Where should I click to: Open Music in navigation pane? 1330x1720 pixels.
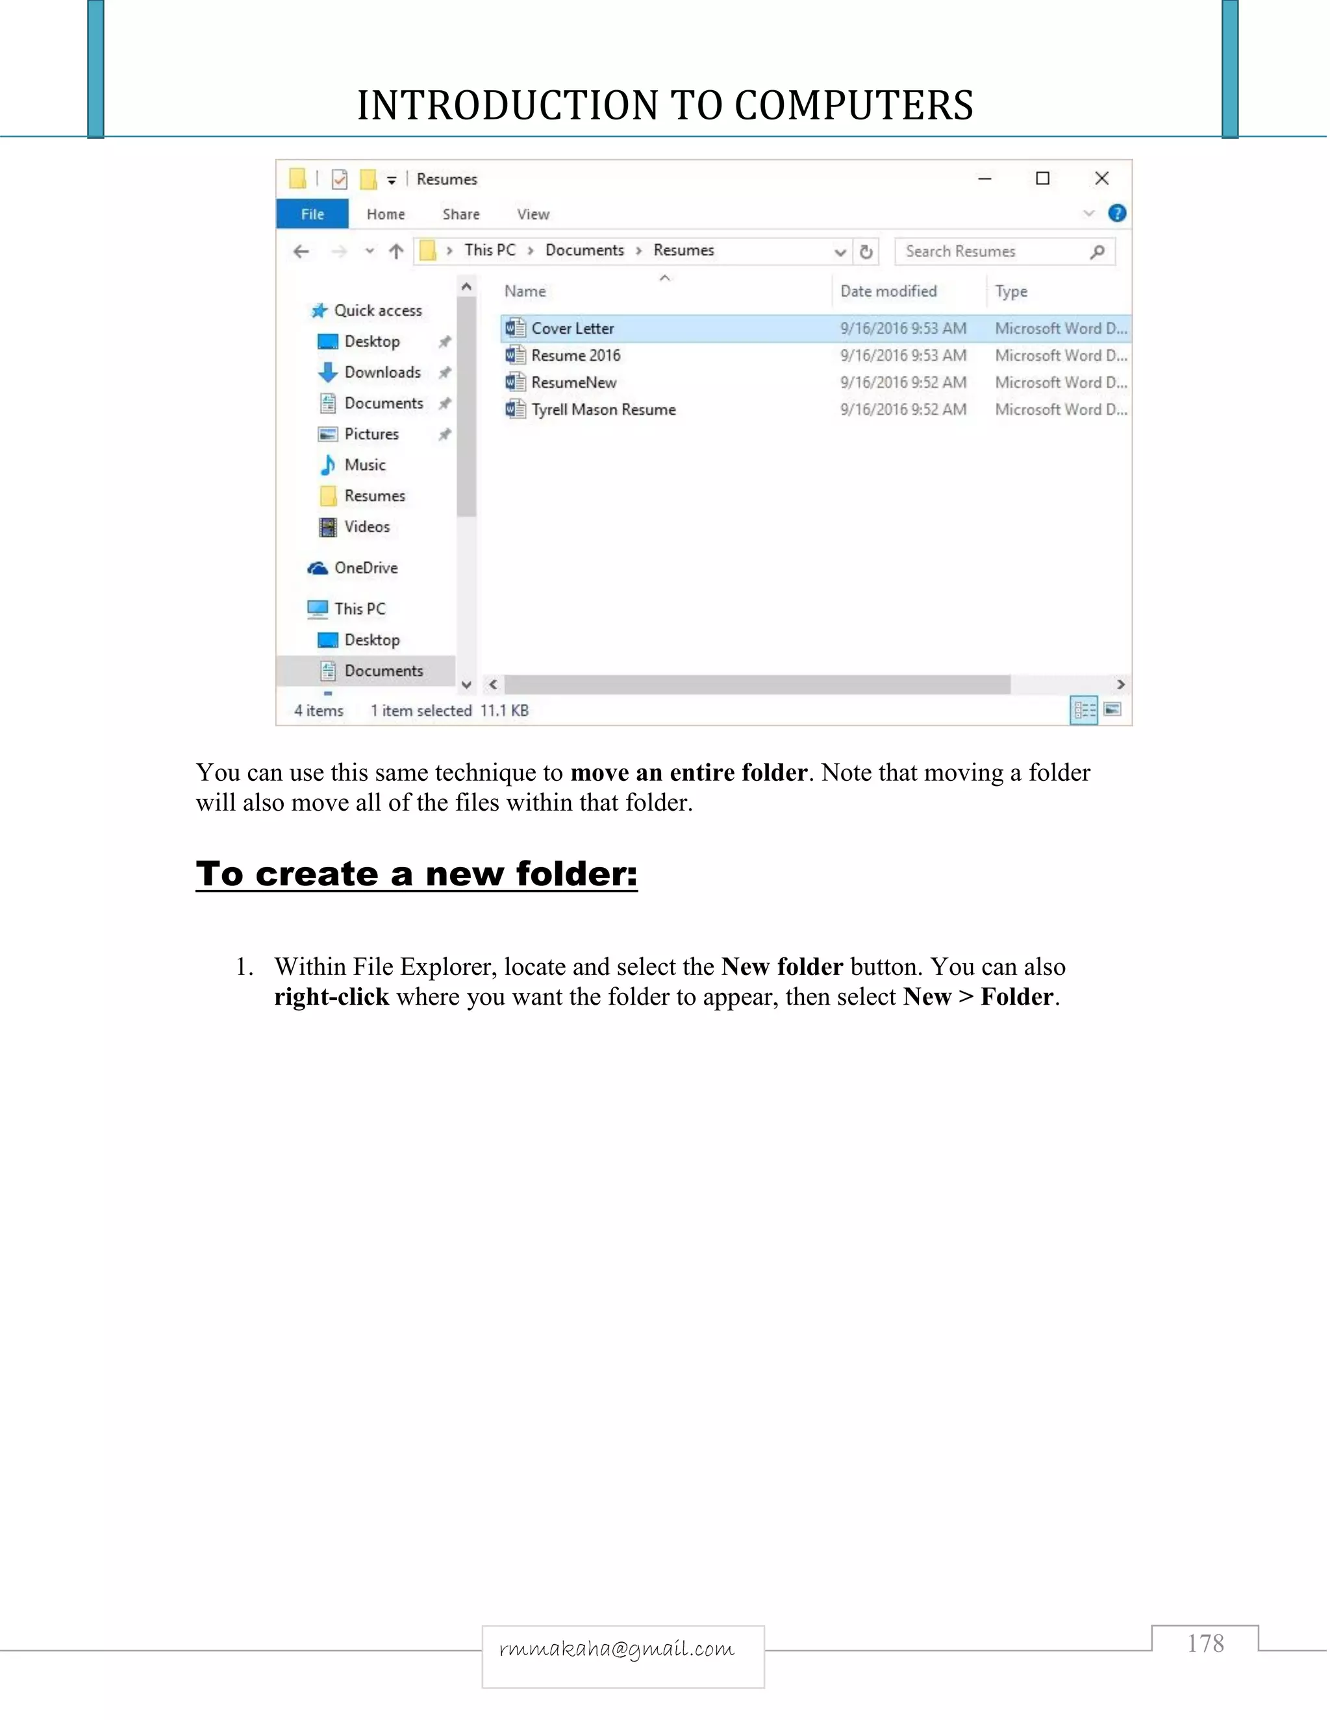365,465
